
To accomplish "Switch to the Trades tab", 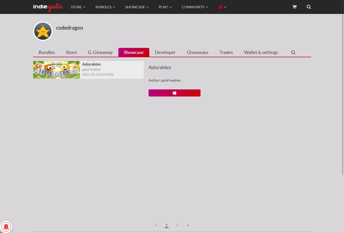I will [226, 52].
